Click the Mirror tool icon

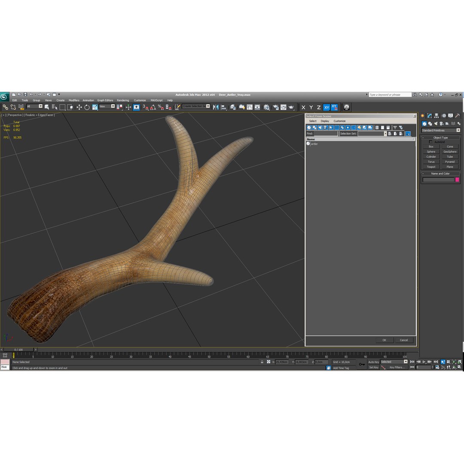[x=216, y=107]
